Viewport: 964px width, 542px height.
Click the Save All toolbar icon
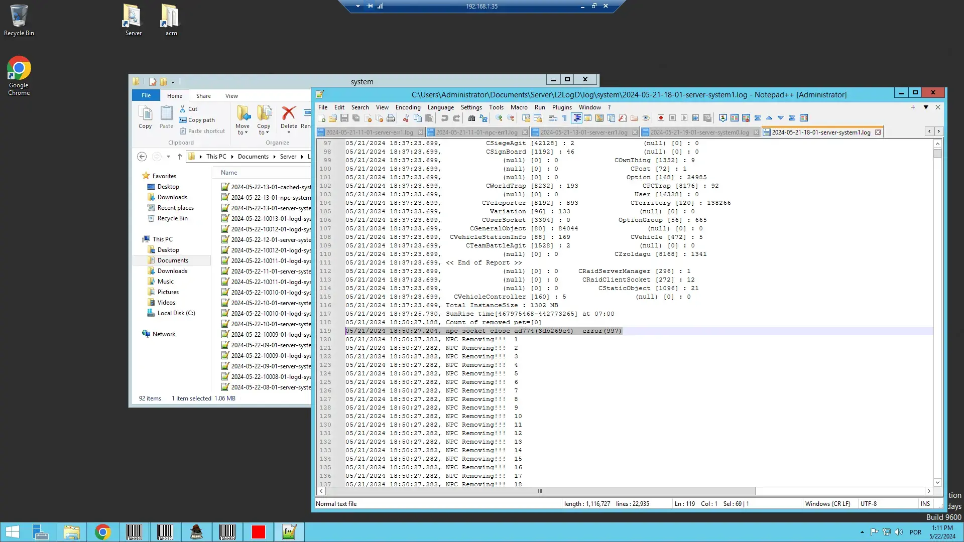356,118
